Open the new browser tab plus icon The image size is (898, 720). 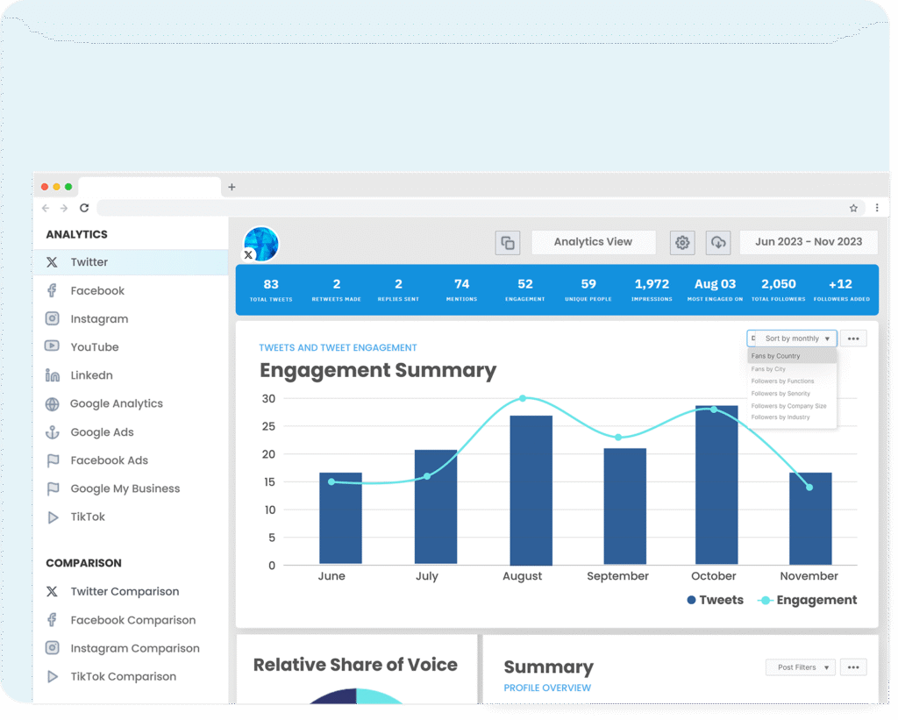(232, 187)
